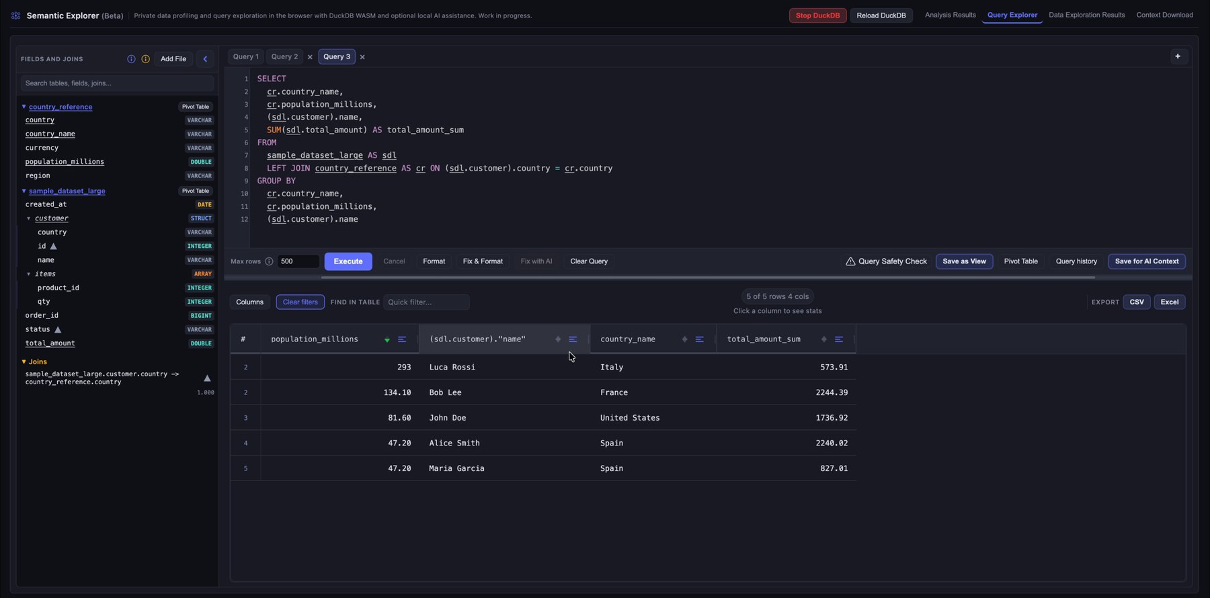
Task: Open the Query Explorer tab
Action: [1012, 15]
